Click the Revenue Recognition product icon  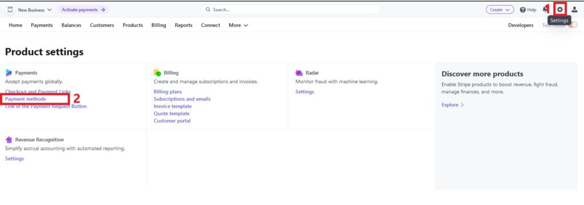point(9,140)
